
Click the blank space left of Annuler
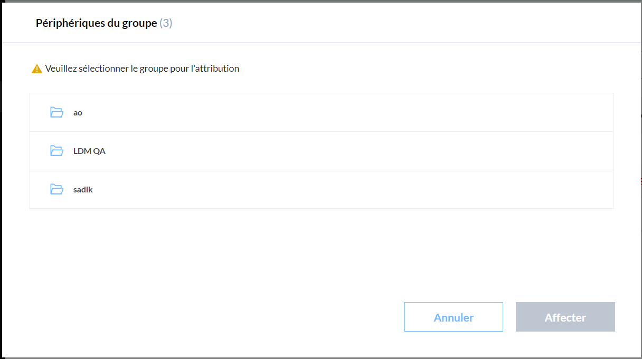211,317
